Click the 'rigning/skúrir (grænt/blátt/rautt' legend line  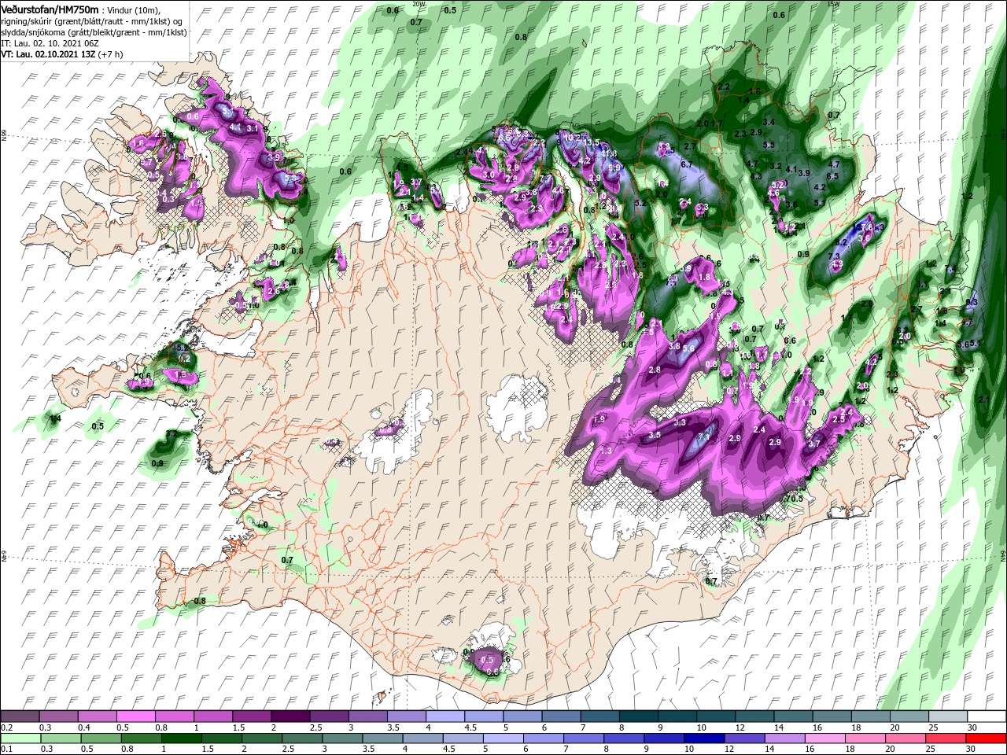pyautogui.click(x=92, y=20)
